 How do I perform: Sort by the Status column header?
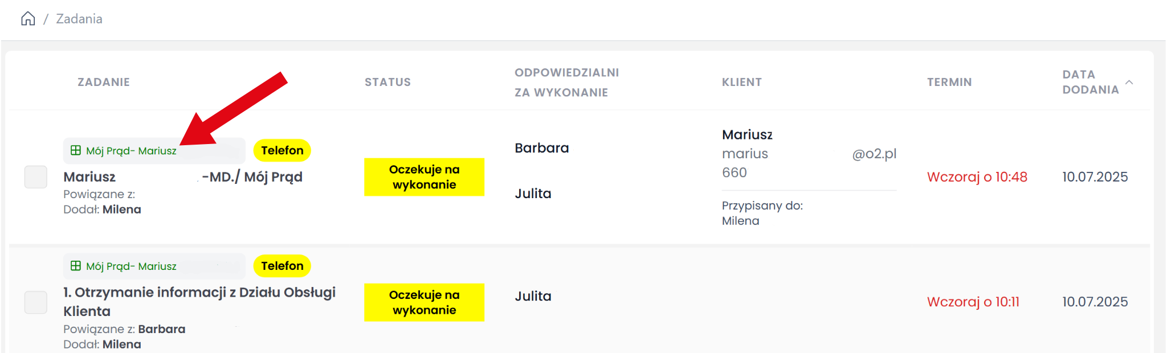387,82
